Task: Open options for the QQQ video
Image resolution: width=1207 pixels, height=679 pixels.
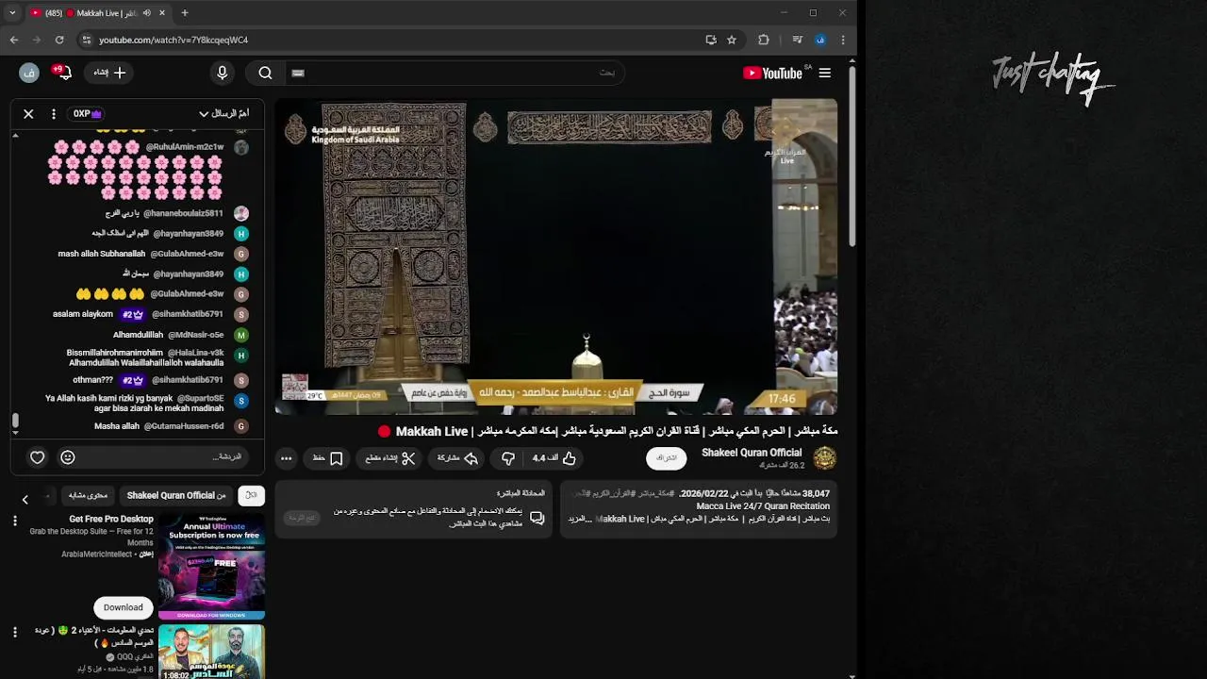Action: (15, 632)
